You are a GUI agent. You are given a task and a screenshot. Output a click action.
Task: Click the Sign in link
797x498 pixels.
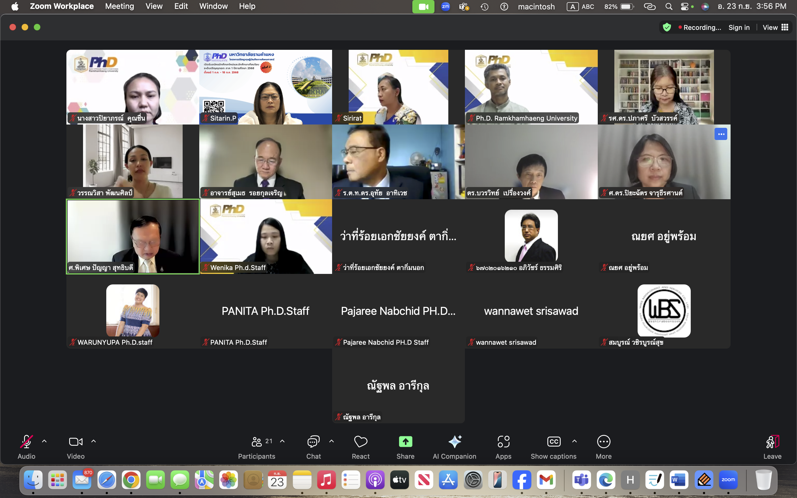(739, 27)
